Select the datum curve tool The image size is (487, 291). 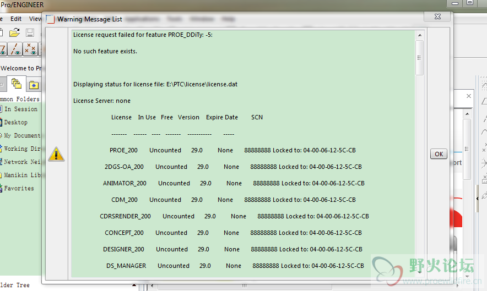click(x=484, y=132)
